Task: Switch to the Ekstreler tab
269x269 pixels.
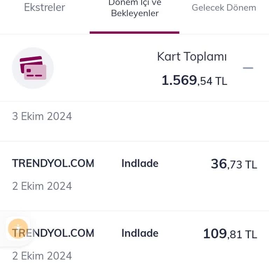Action: pyautogui.click(x=44, y=8)
